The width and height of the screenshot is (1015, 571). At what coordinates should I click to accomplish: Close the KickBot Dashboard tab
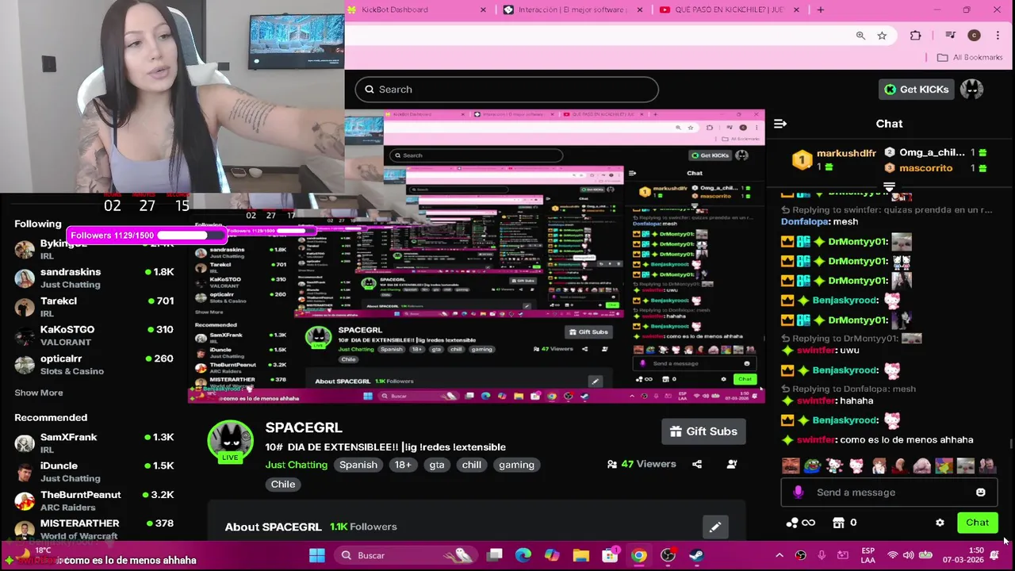(483, 10)
